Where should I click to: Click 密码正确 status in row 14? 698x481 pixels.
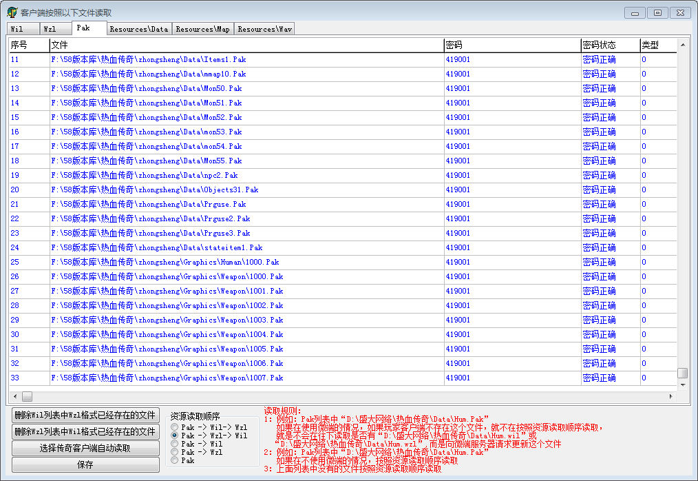(599, 103)
